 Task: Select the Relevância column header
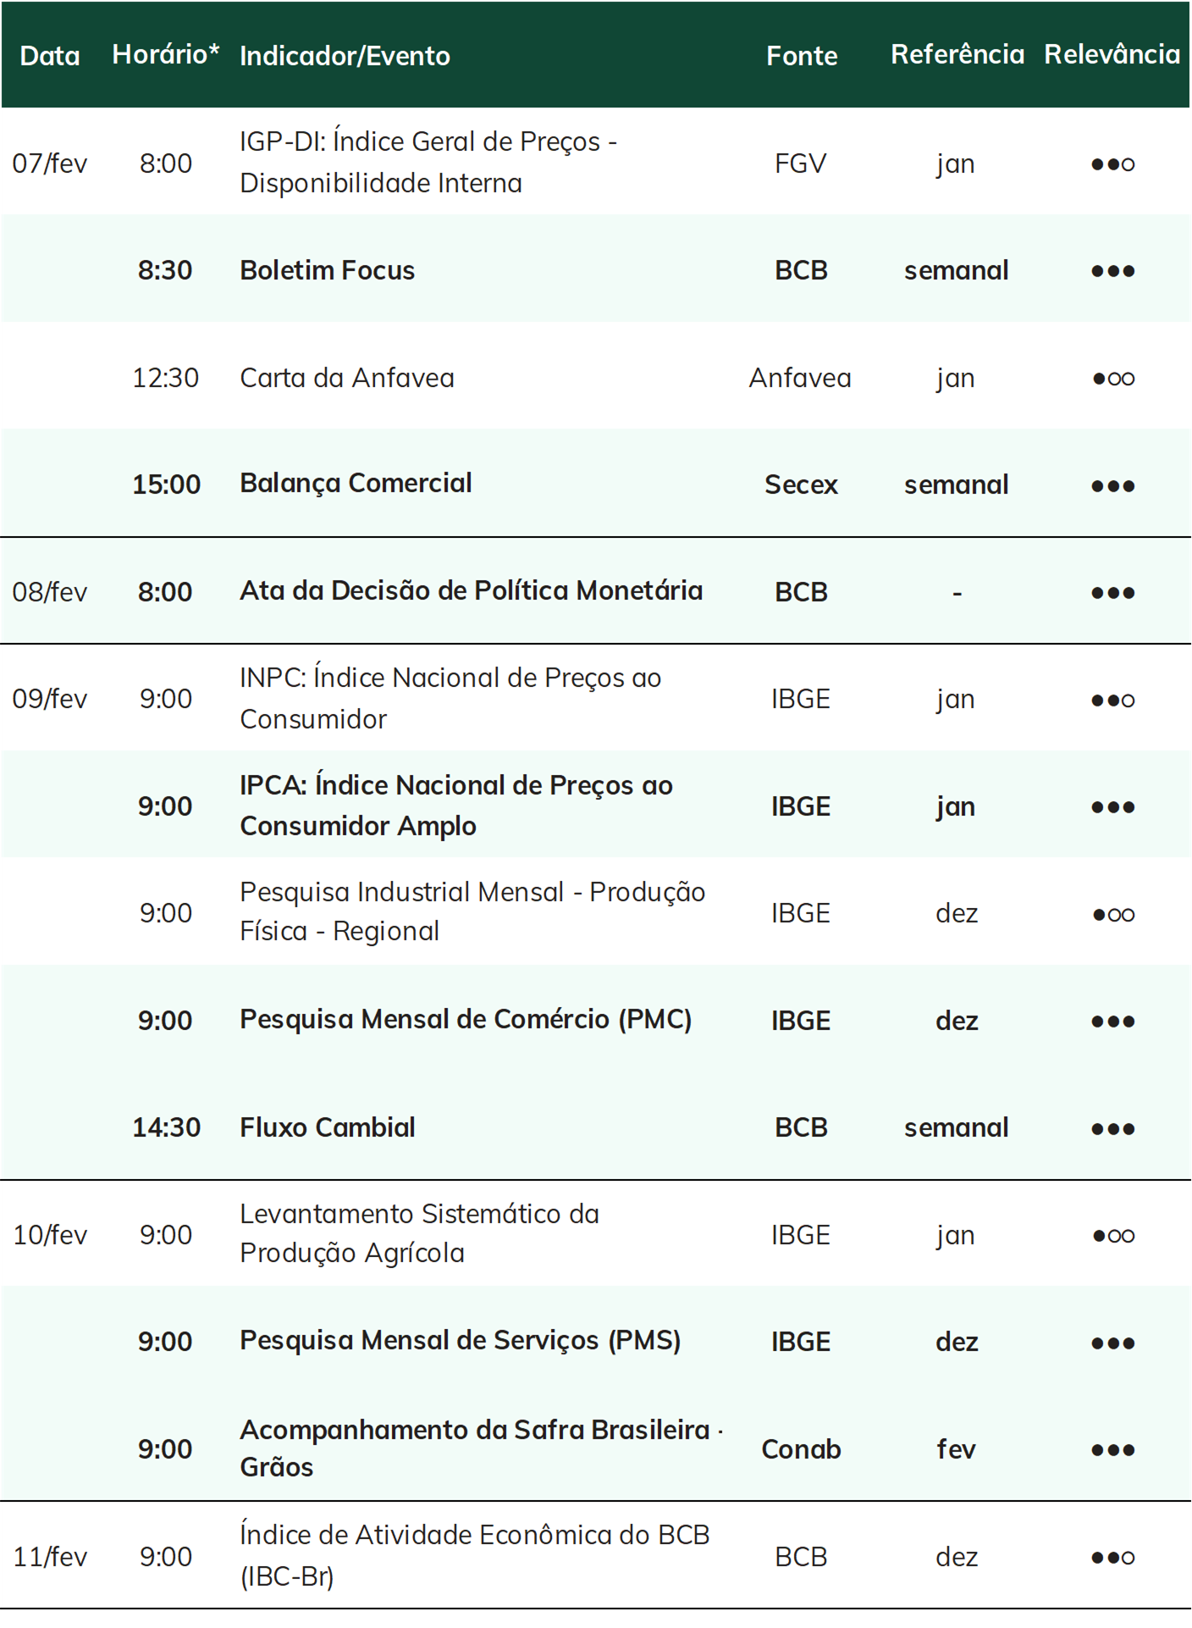(x=1112, y=54)
